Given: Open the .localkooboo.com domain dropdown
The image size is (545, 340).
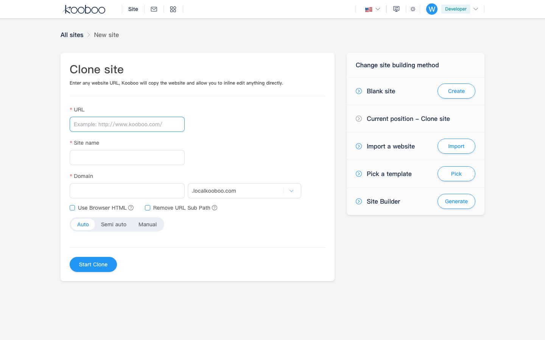Looking at the screenshot, I should click(244, 191).
